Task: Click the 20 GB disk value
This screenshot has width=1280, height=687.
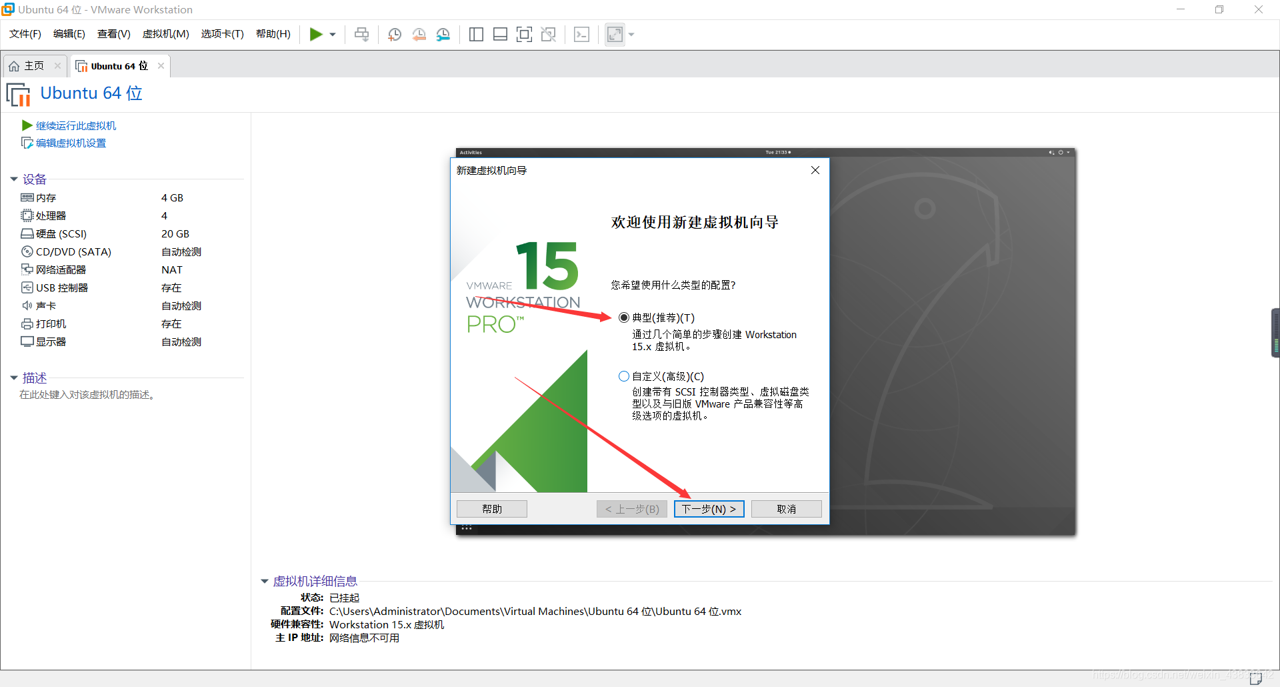Action: pos(175,233)
